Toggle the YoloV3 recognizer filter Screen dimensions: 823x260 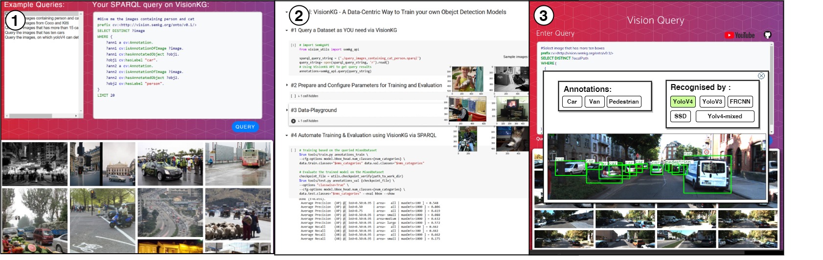pyautogui.click(x=711, y=102)
